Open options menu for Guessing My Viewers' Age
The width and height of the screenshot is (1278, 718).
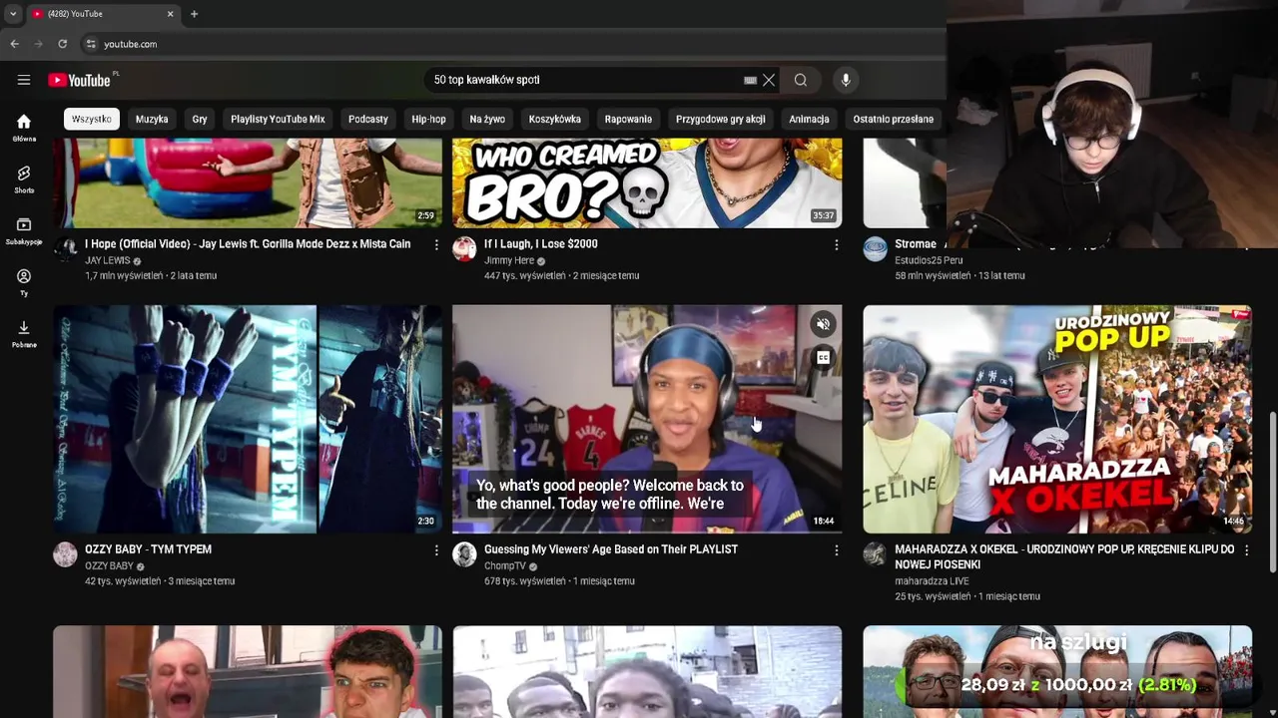(837, 549)
